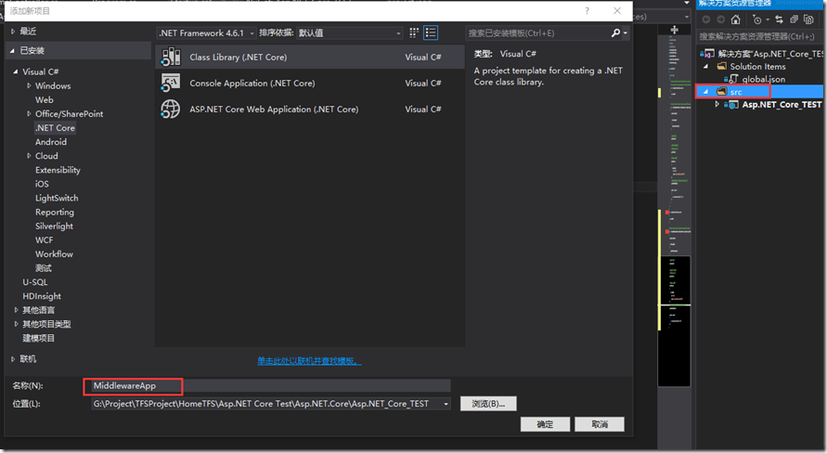Click Solution Explorer back arrow

pyautogui.click(x=706, y=19)
